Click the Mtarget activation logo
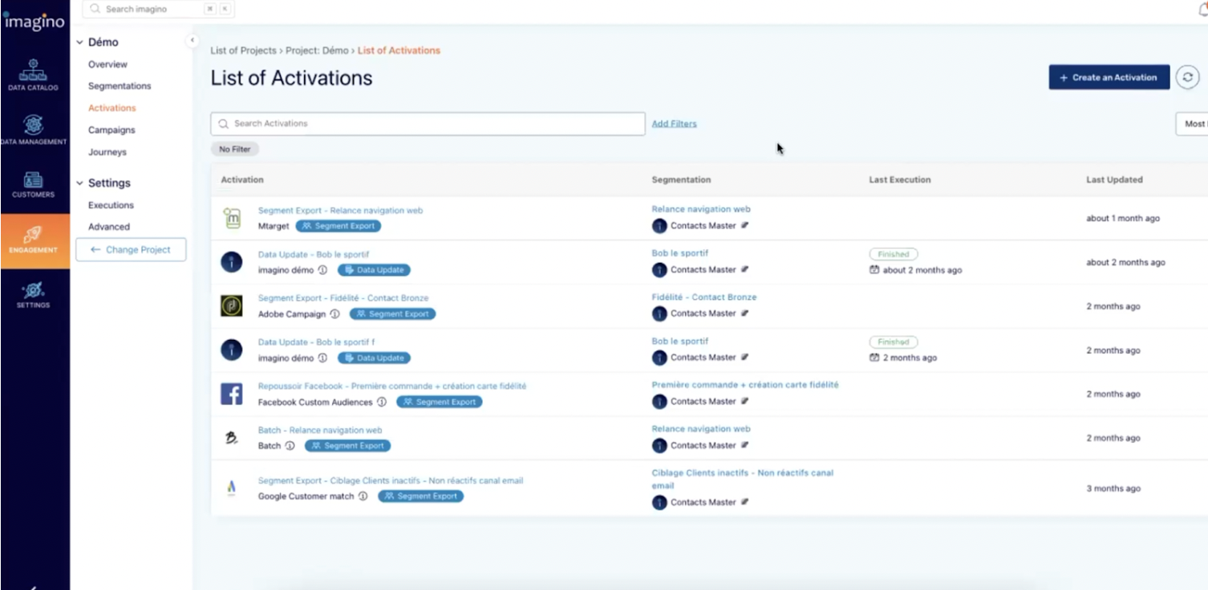Image resolution: width=1208 pixels, height=590 pixels. point(232,218)
